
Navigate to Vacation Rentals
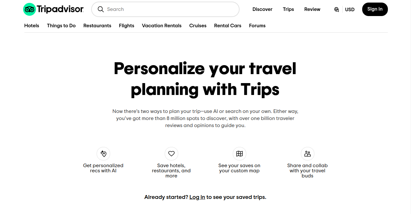pyautogui.click(x=162, y=26)
